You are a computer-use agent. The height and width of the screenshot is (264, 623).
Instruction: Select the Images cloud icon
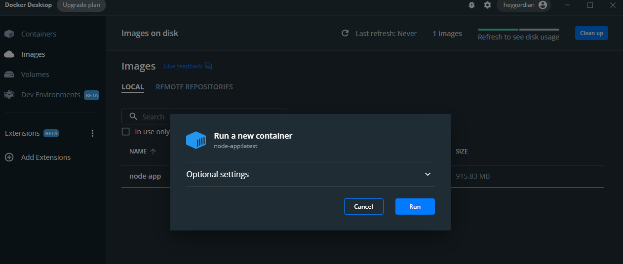click(9, 54)
